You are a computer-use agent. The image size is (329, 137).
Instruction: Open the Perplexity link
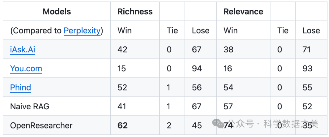82,30
